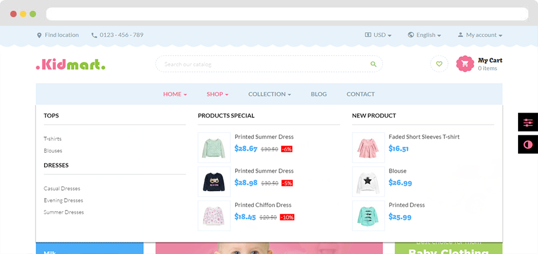The height and width of the screenshot is (254, 538).
Task: Click the -5% discount badge
Action: (x=287, y=184)
